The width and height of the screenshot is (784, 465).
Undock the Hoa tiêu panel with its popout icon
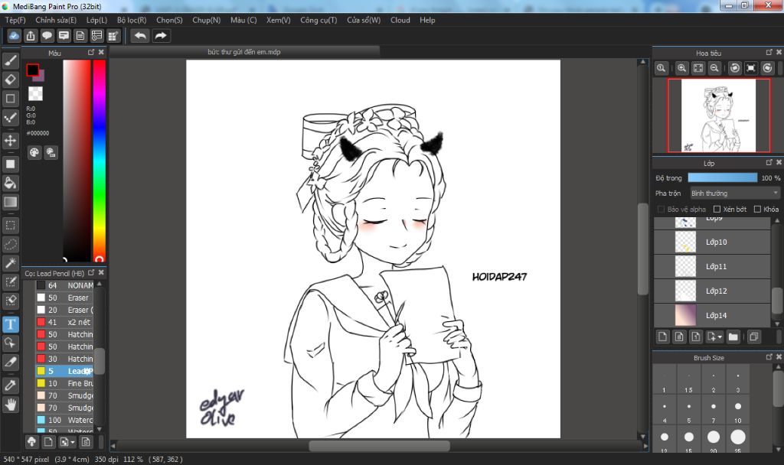(769, 52)
